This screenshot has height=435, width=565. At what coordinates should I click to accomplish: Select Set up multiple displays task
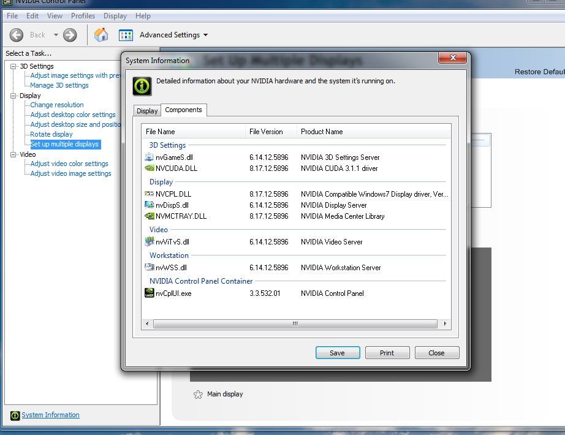click(65, 144)
